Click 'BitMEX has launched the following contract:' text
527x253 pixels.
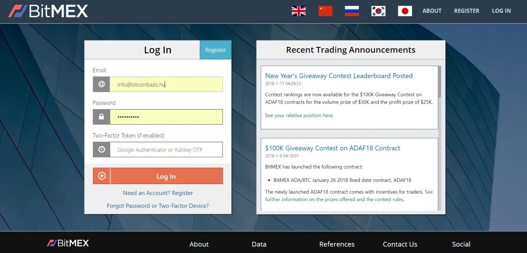[314, 167]
